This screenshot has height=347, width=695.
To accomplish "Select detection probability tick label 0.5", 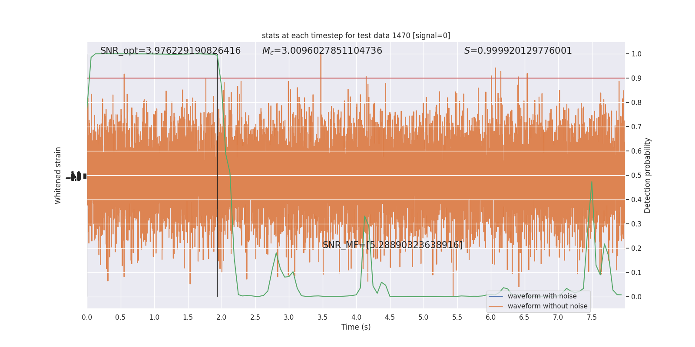I will pyautogui.click(x=636, y=176).
